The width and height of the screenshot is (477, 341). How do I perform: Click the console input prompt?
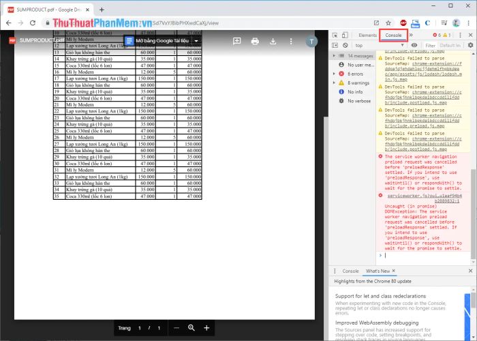[x=426, y=256]
